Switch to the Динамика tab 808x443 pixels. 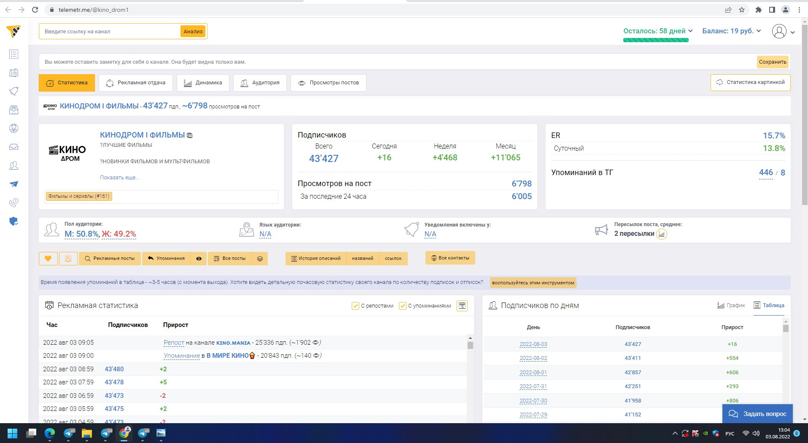pos(203,83)
